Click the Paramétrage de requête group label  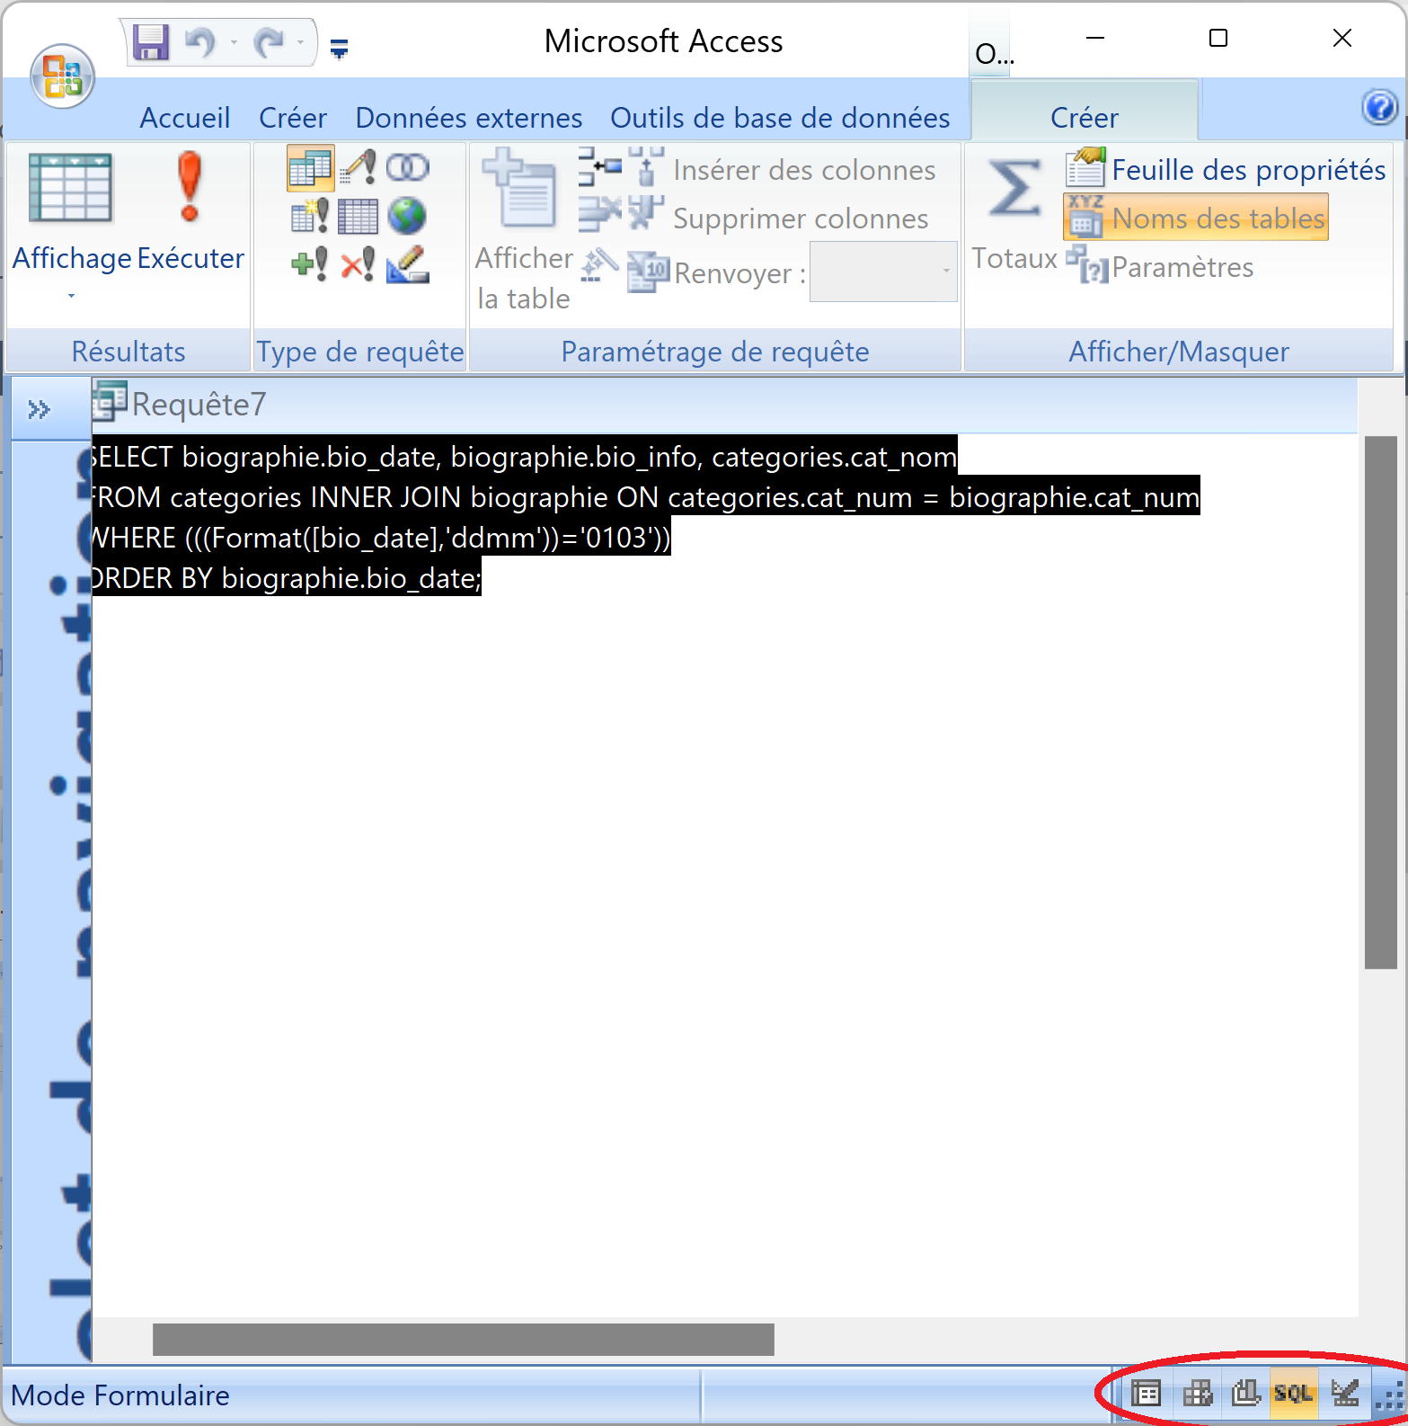pyautogui.click(x=715, y=351)
